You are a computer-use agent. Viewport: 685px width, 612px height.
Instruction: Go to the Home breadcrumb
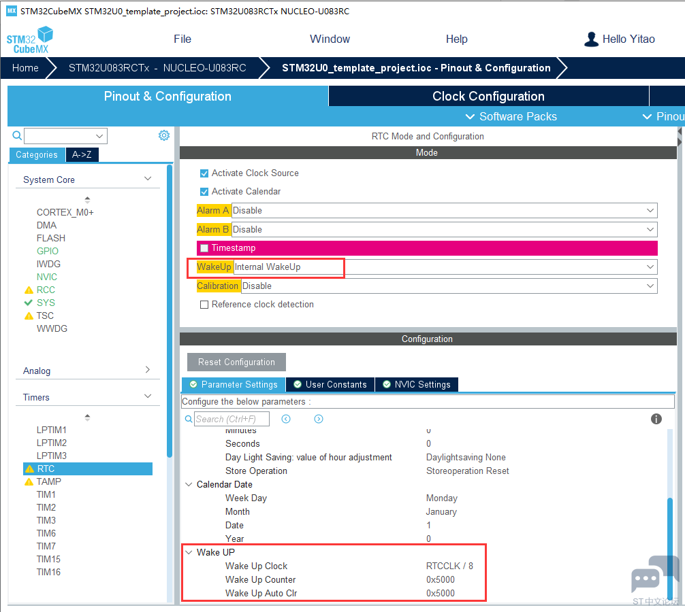point(25,68)
